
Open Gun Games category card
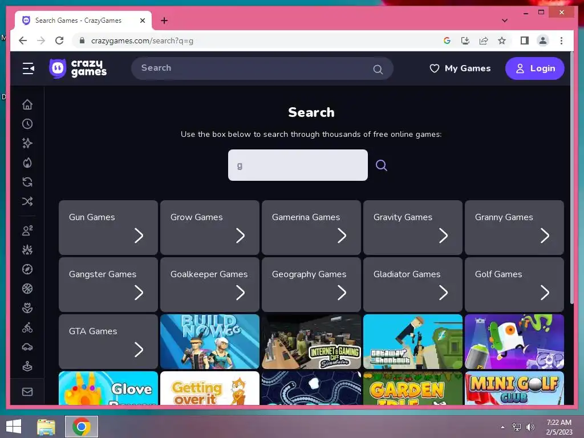(x=108, y=228)
